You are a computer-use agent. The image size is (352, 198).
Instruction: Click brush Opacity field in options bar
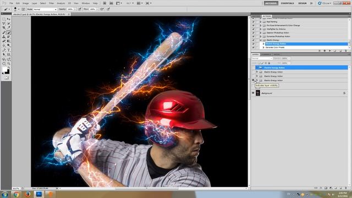tap(70, 9)
